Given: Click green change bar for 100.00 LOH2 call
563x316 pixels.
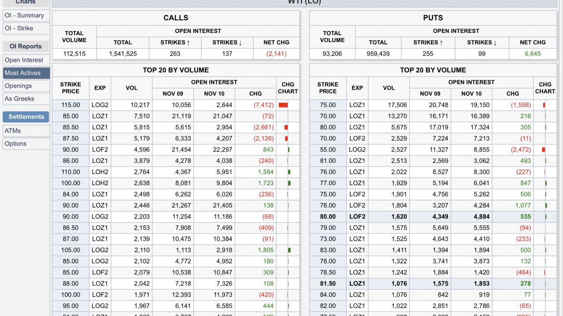Looking at the screenshot, I should [289, 183].
